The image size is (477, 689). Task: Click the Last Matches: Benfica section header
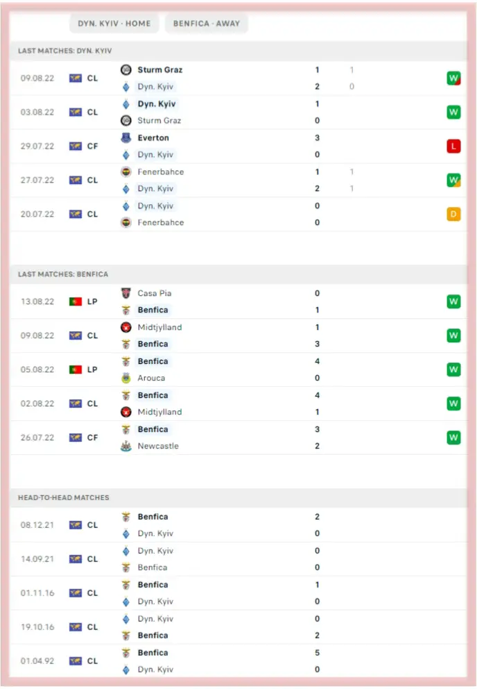pyautogui.click(x=63, y=274)
